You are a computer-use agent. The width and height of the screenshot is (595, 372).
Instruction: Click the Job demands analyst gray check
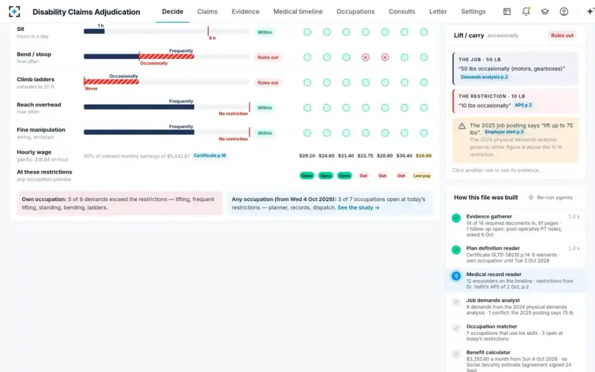456,302
